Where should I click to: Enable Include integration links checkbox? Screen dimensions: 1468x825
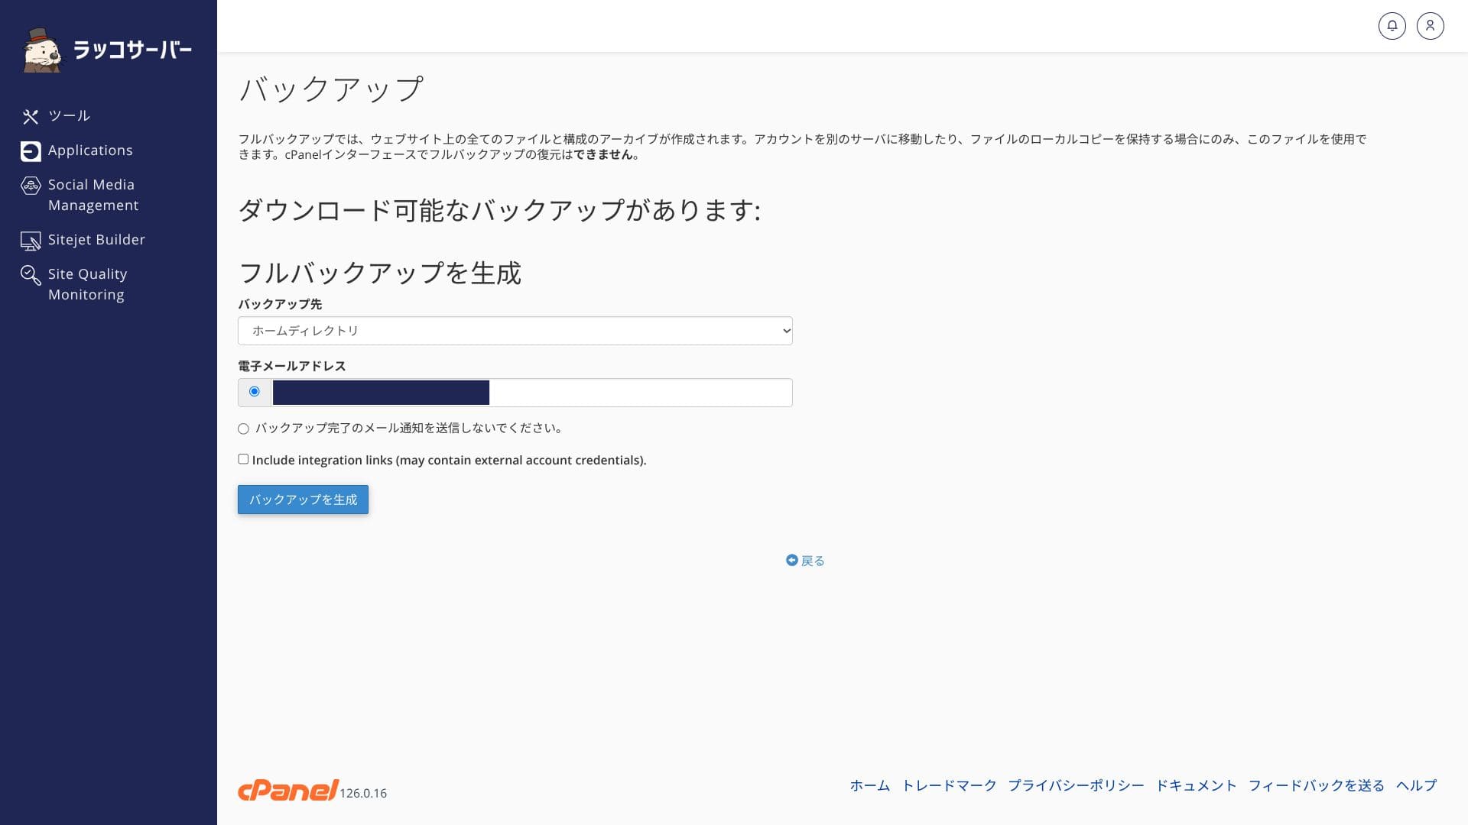pyautogui.click(x=243, y=459)
